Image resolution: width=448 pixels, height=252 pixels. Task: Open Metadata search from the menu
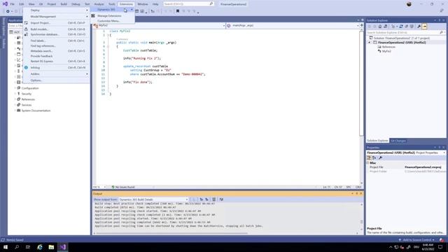point(57,51)
